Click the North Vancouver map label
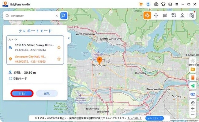The height and width of the screenshot is (122, 199). (111, 39)
